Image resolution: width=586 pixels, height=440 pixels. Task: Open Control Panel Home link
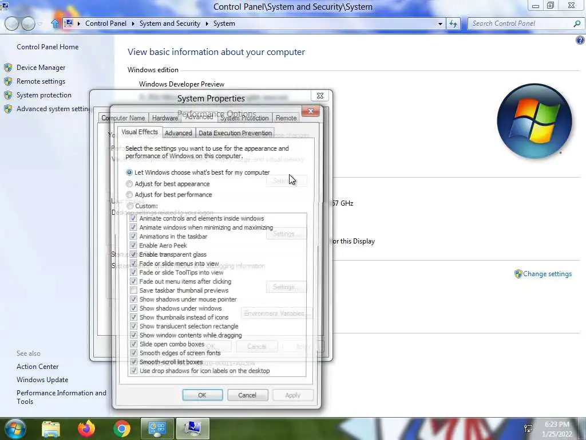[47, 47]
